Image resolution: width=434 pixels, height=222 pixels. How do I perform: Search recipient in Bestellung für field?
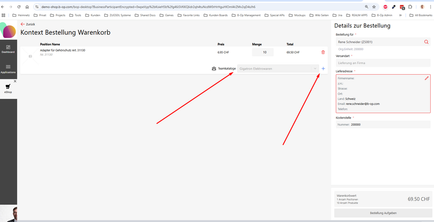(x=426, y=42)
